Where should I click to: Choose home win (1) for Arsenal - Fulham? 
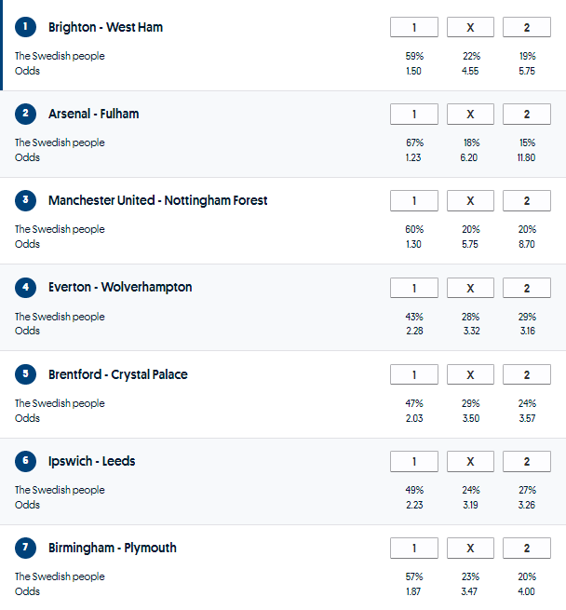click(413, 114)
